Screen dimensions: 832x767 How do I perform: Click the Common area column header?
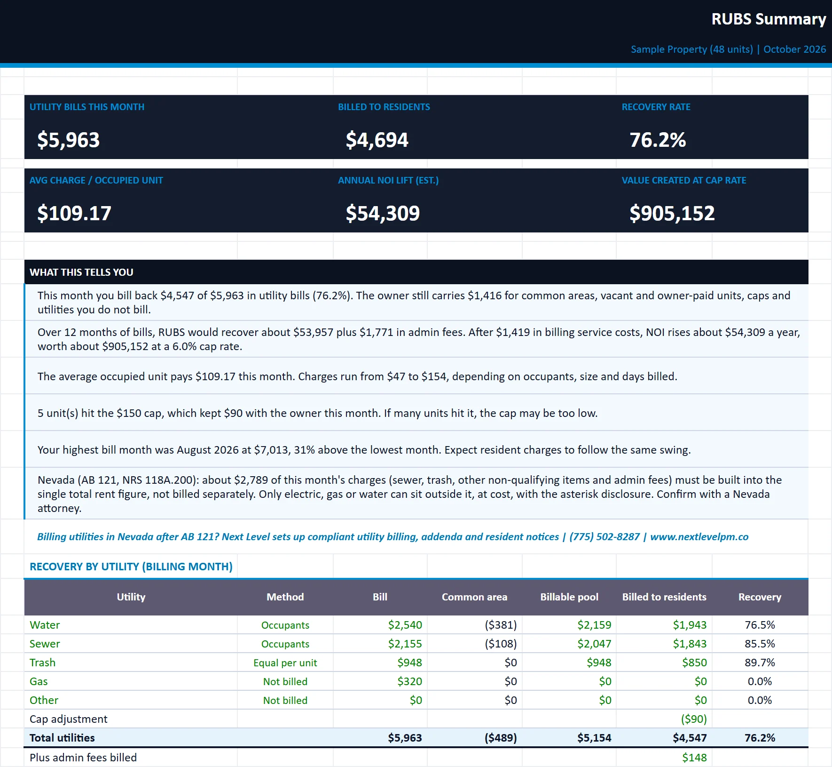pyautogui.click(x=475, y=597)
